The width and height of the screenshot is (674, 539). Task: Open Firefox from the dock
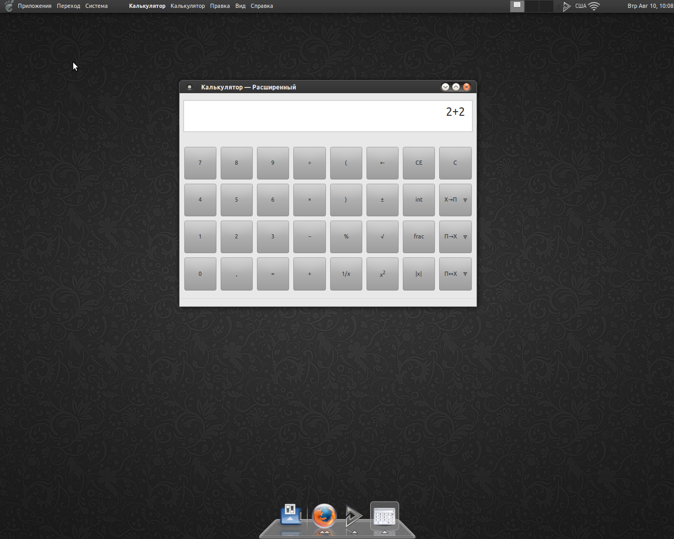click(324, 516)
